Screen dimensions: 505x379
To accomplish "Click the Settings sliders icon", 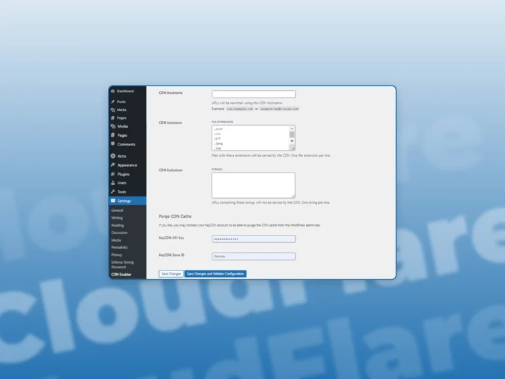I will [113, 201].
